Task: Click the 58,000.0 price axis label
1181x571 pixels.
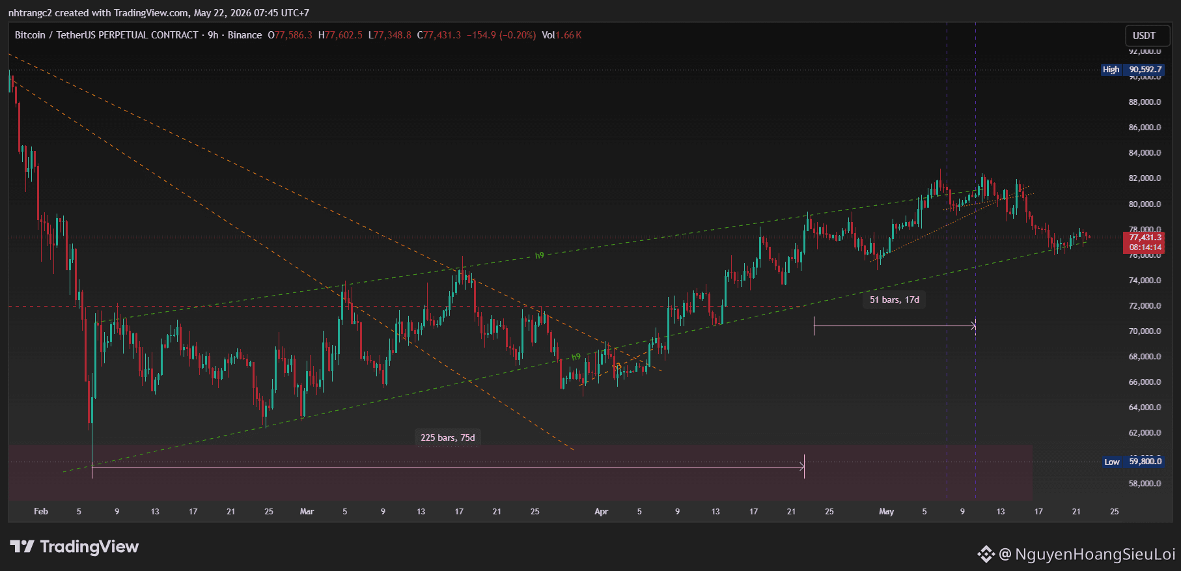Action: click(1145, 484)
